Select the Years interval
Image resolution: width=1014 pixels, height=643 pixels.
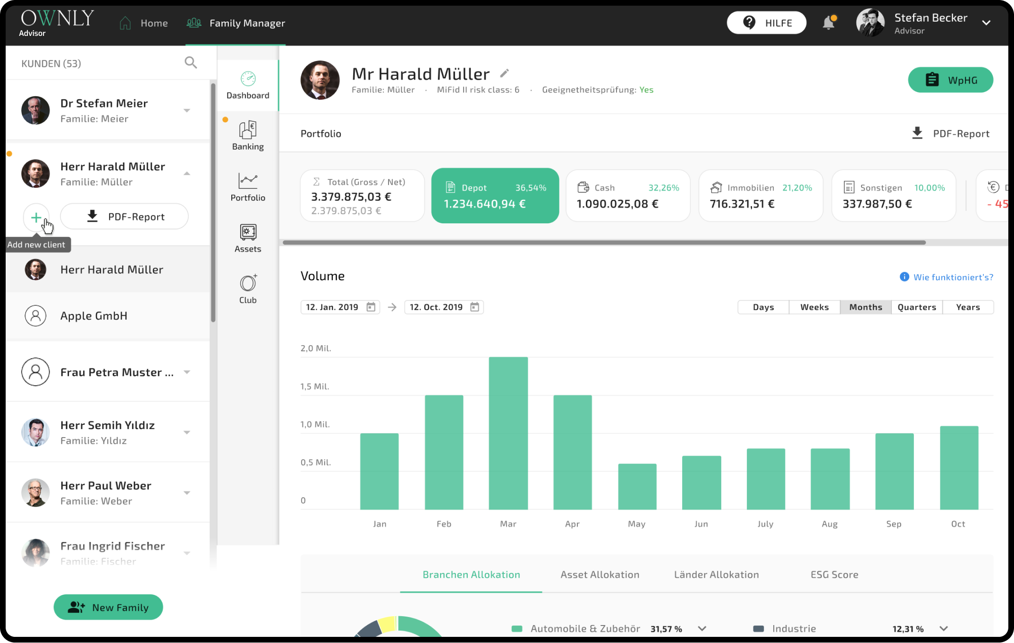tap(968, 307)
